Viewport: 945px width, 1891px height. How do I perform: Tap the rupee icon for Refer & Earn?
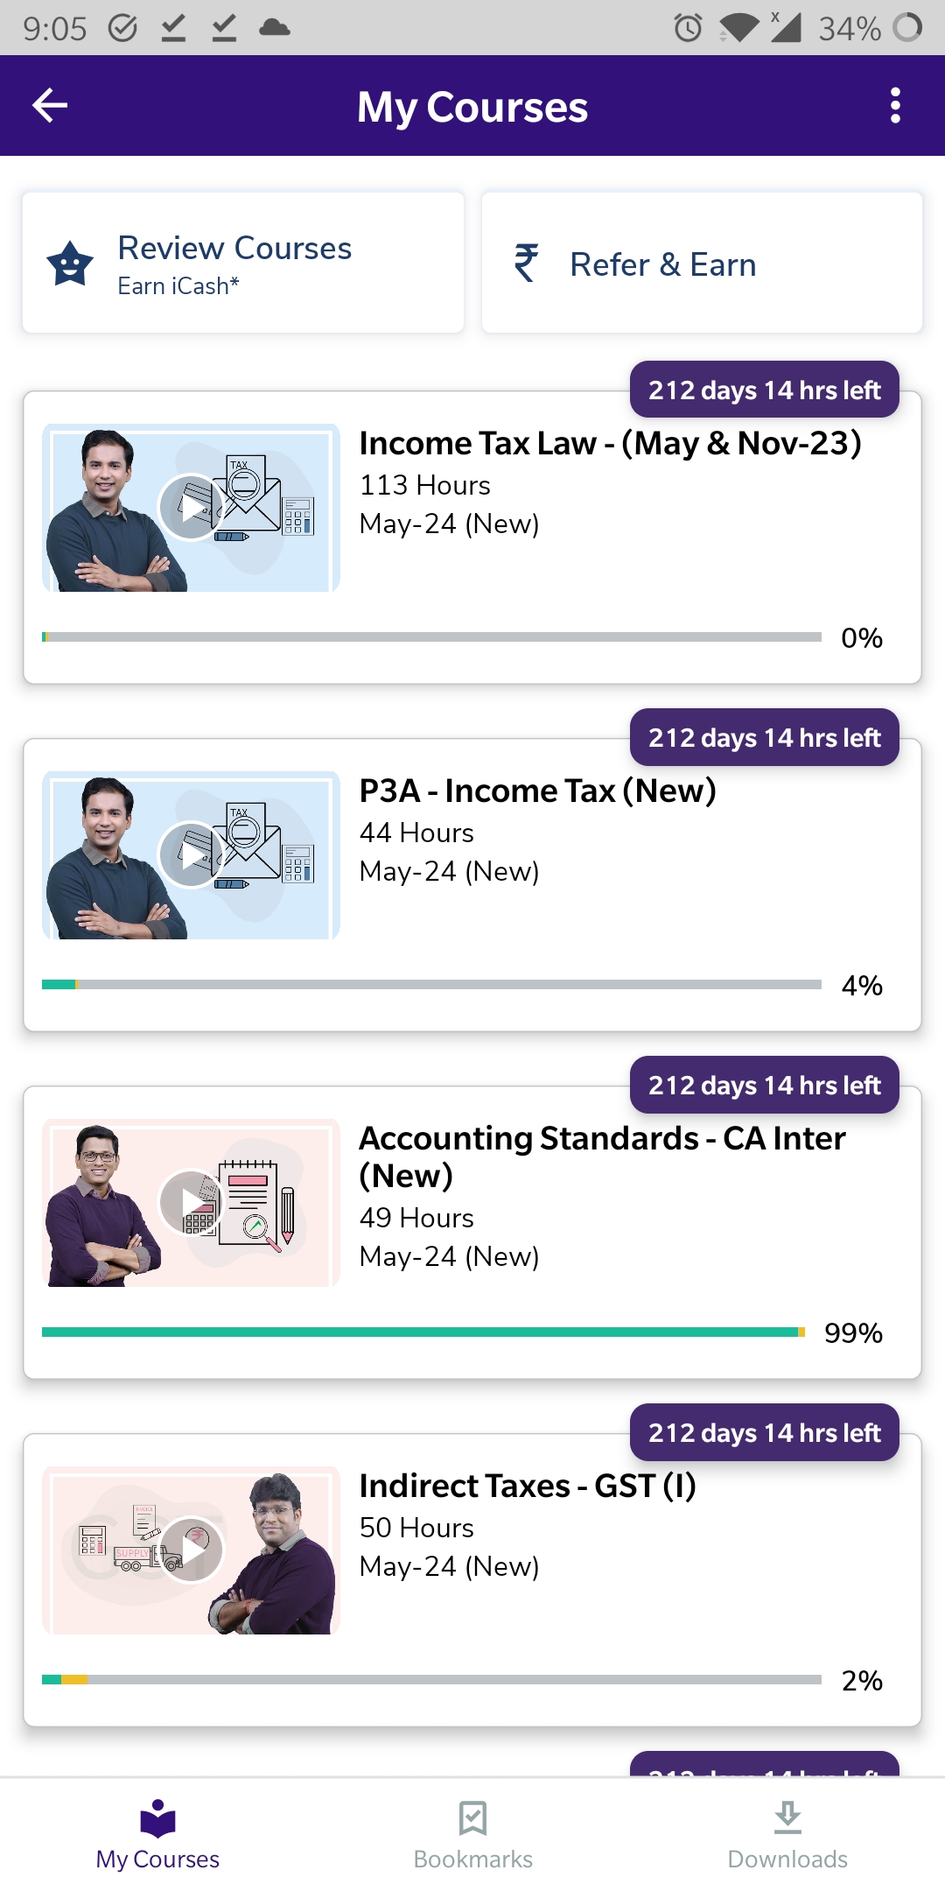[526, 263]
